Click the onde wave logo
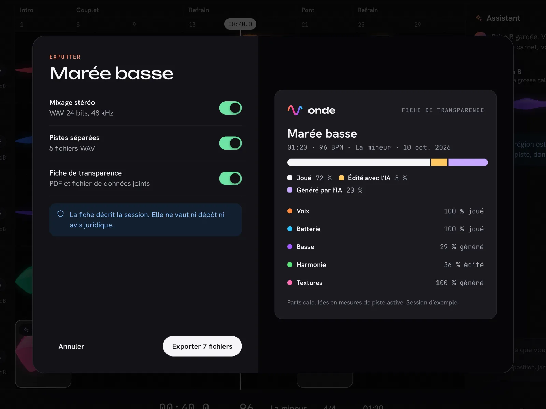The width and height of the screenshot is (546, 409). (x=295, y=110)
